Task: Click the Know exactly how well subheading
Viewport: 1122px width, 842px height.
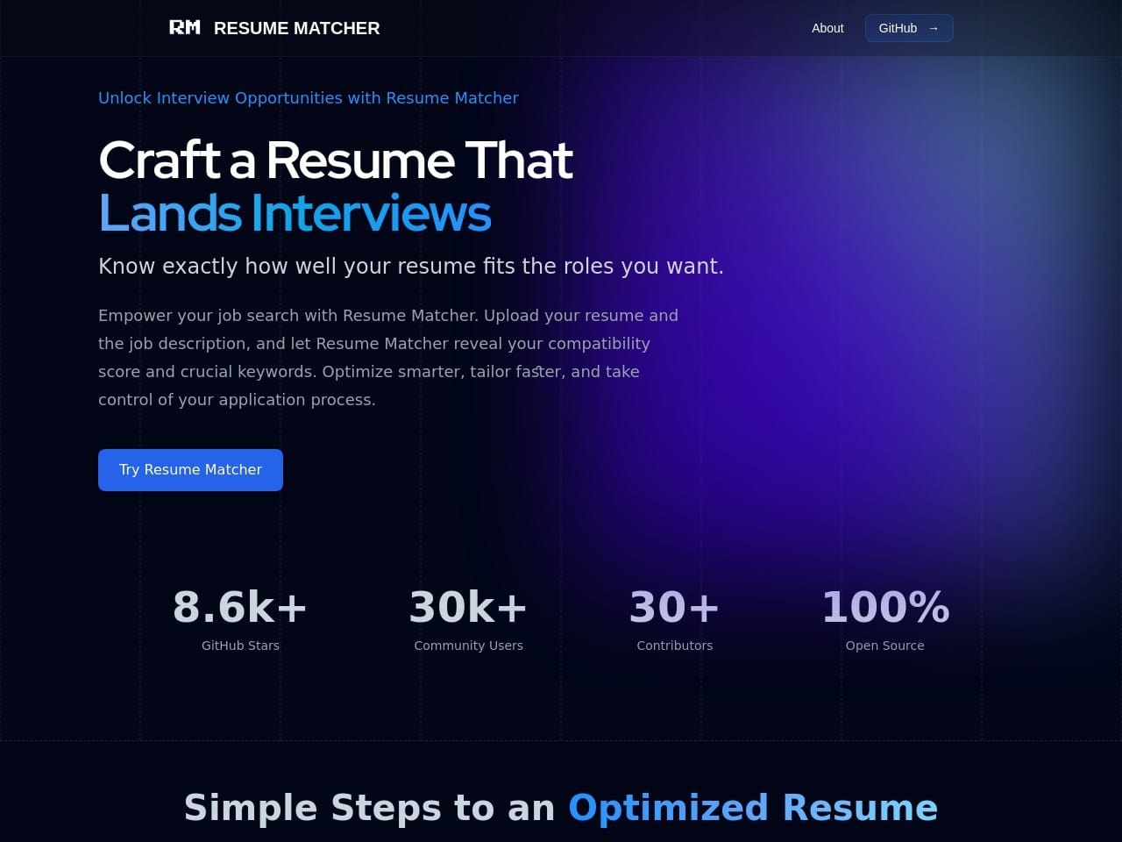Action: pyautogui.click(x=411, y=266)
